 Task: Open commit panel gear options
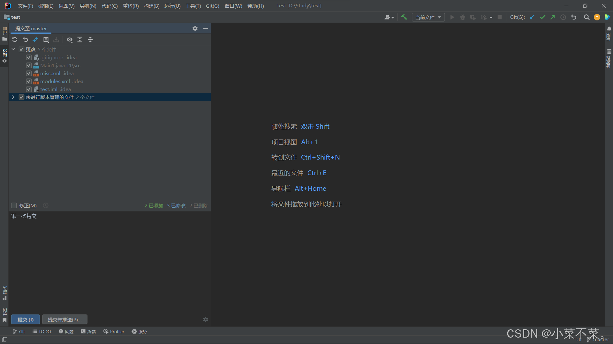pyautogui.click(x=195, y=28)
